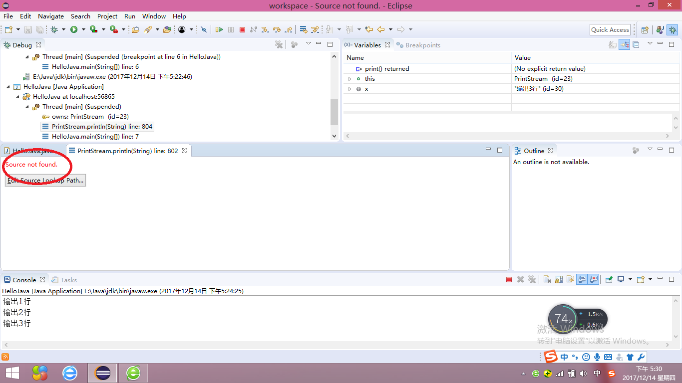Switch to the Tasks tab
The image size is (682, 383).
pyautogui.click(x=64, y=280)
